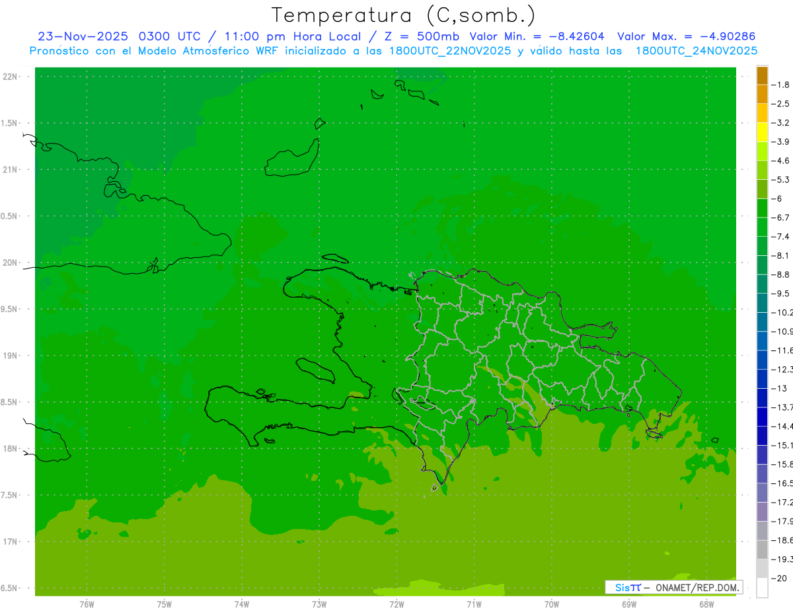Click the "11:00 pm Hora Local" text
The image size is (793, 613).
pos(293,36)
